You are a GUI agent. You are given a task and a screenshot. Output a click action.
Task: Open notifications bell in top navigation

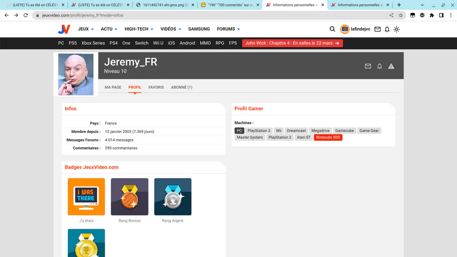coord(387,29)
